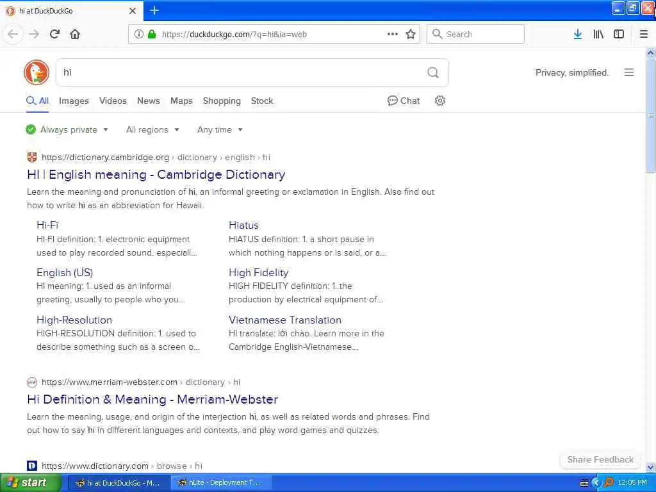Click the dictionary.cambridge.org URL breadcrumb

point(105,158)
